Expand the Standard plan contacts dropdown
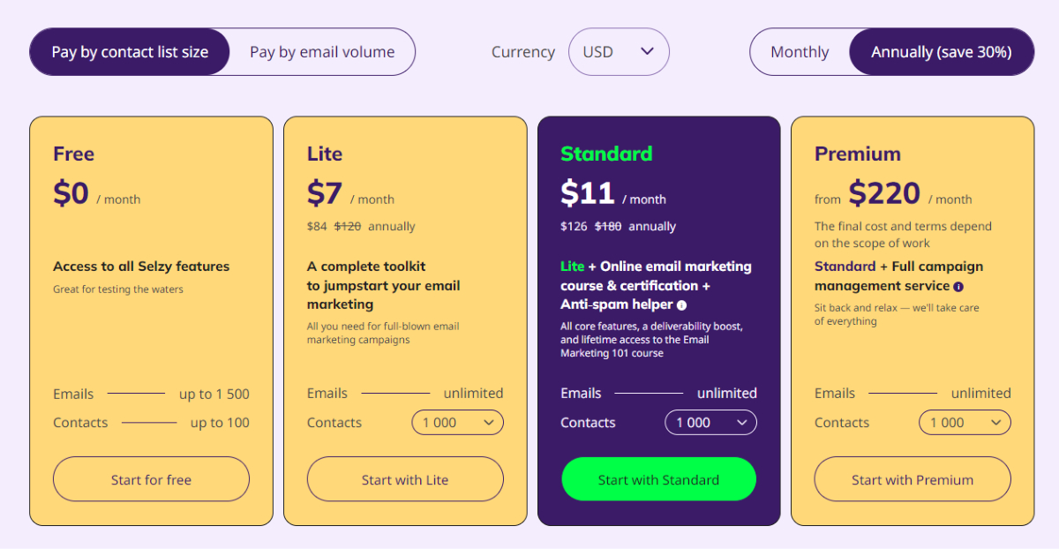The height and width of the screenshot is (549, 1059). point(710,423)
